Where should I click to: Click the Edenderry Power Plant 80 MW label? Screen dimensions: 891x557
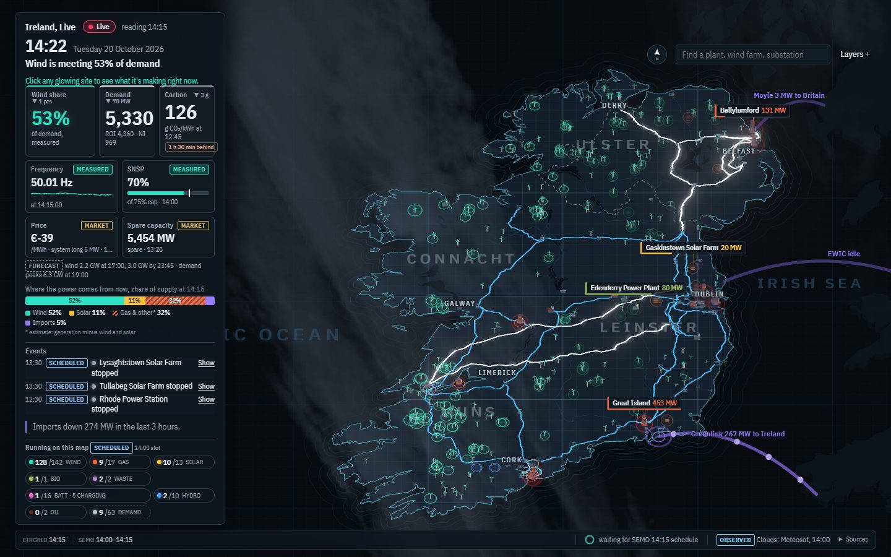(636, 288)
